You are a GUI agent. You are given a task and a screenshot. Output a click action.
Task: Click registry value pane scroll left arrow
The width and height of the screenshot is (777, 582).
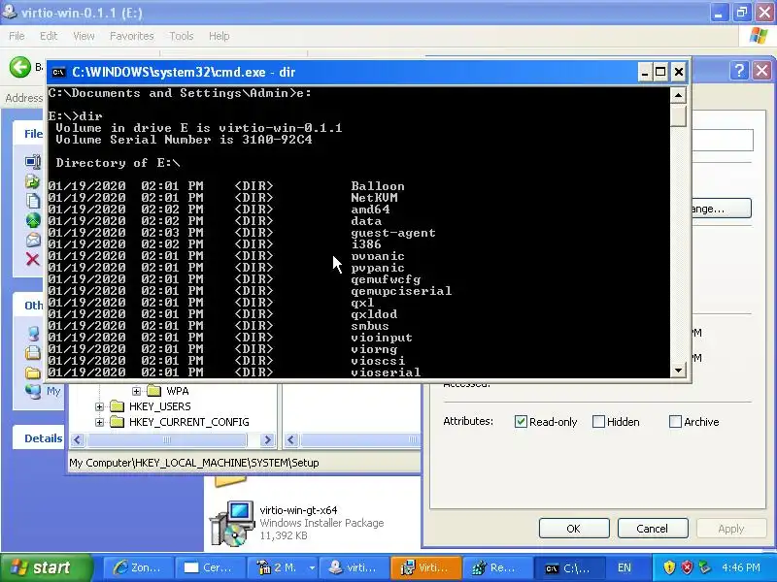[x=291, y=439]
